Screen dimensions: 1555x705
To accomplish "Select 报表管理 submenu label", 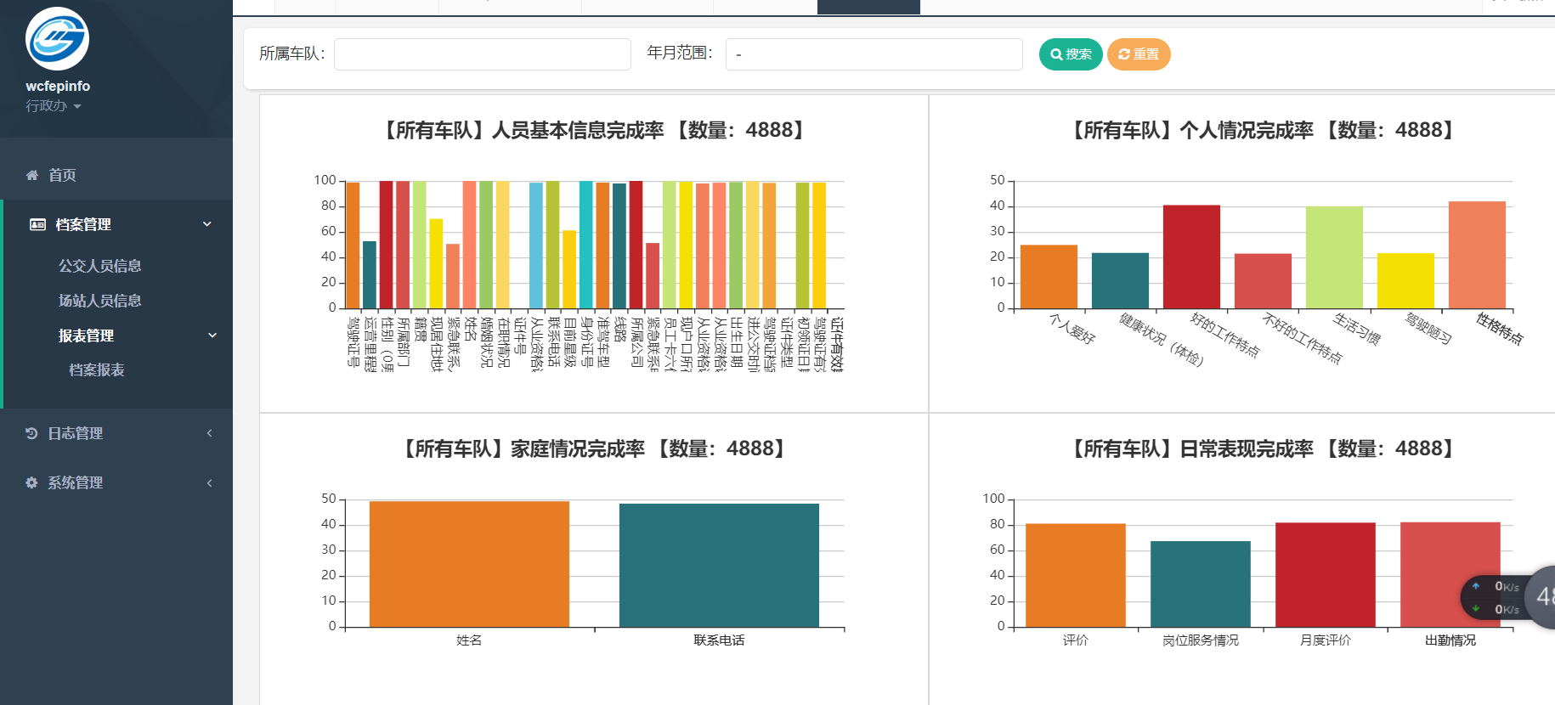I will click(x=86, y=336).
